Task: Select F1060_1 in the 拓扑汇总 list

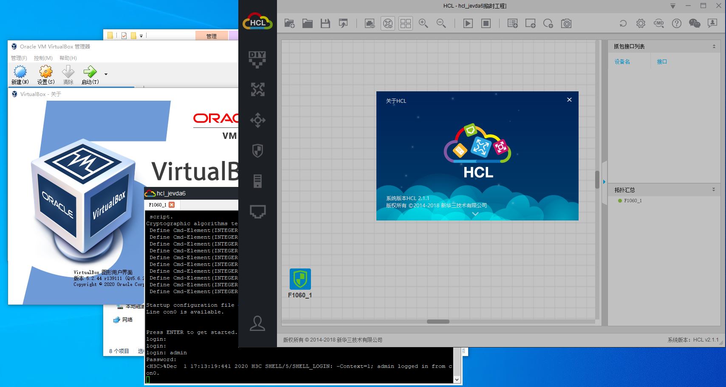Action: point(633,201)
